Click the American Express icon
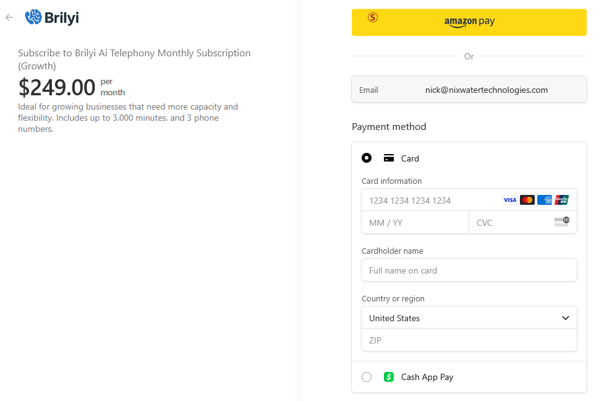 point(545,200)
